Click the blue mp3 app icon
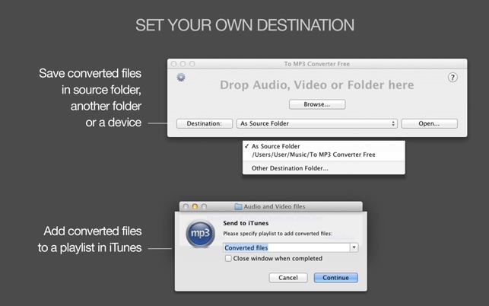This screenshot has width=489, height=306. click(200, 234)
